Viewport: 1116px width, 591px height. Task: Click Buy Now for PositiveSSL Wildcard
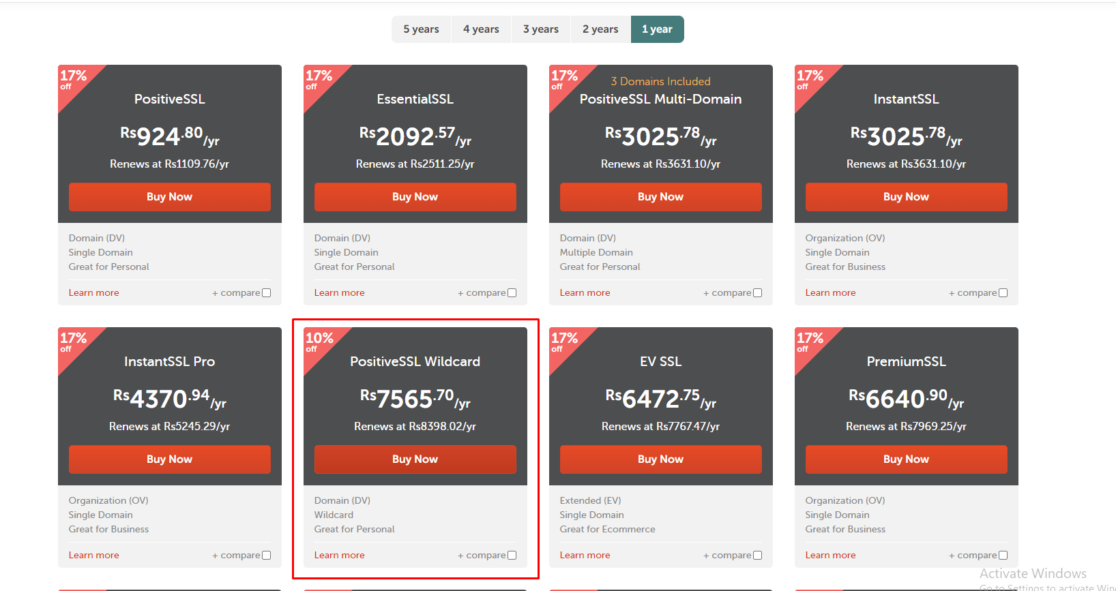click(415, 459)
